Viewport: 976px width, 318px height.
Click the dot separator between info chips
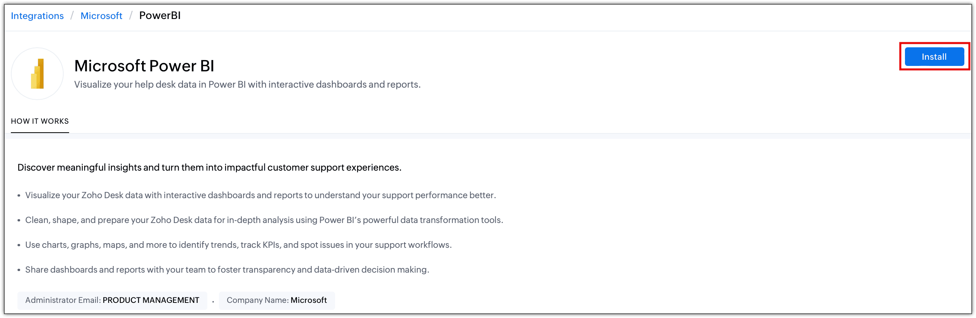point(213,301)
